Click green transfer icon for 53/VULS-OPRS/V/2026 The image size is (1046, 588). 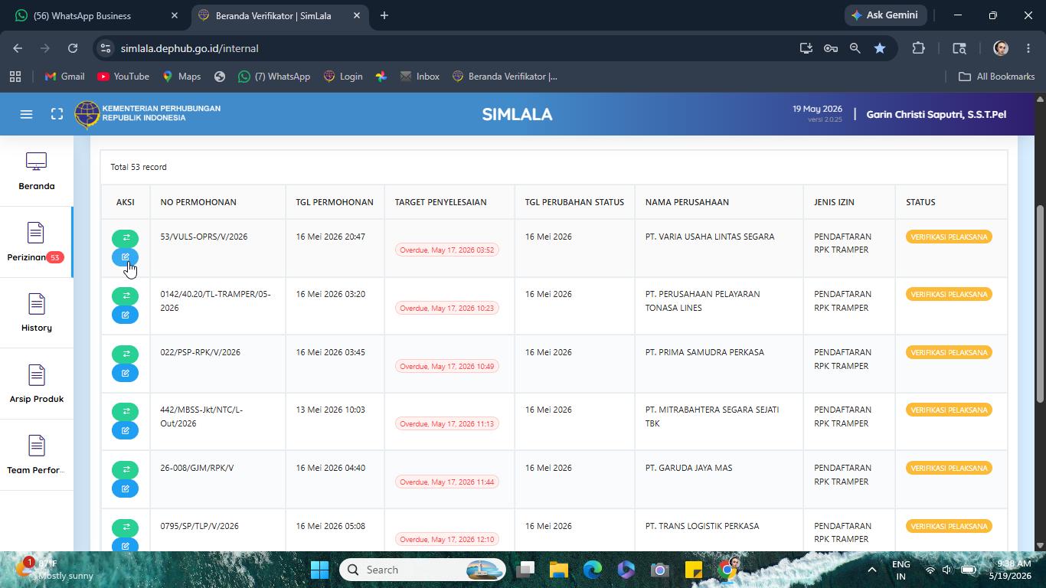tap(125, 238)
